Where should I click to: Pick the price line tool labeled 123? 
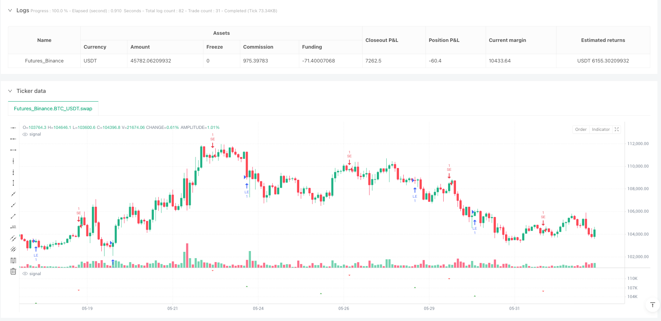13,227
